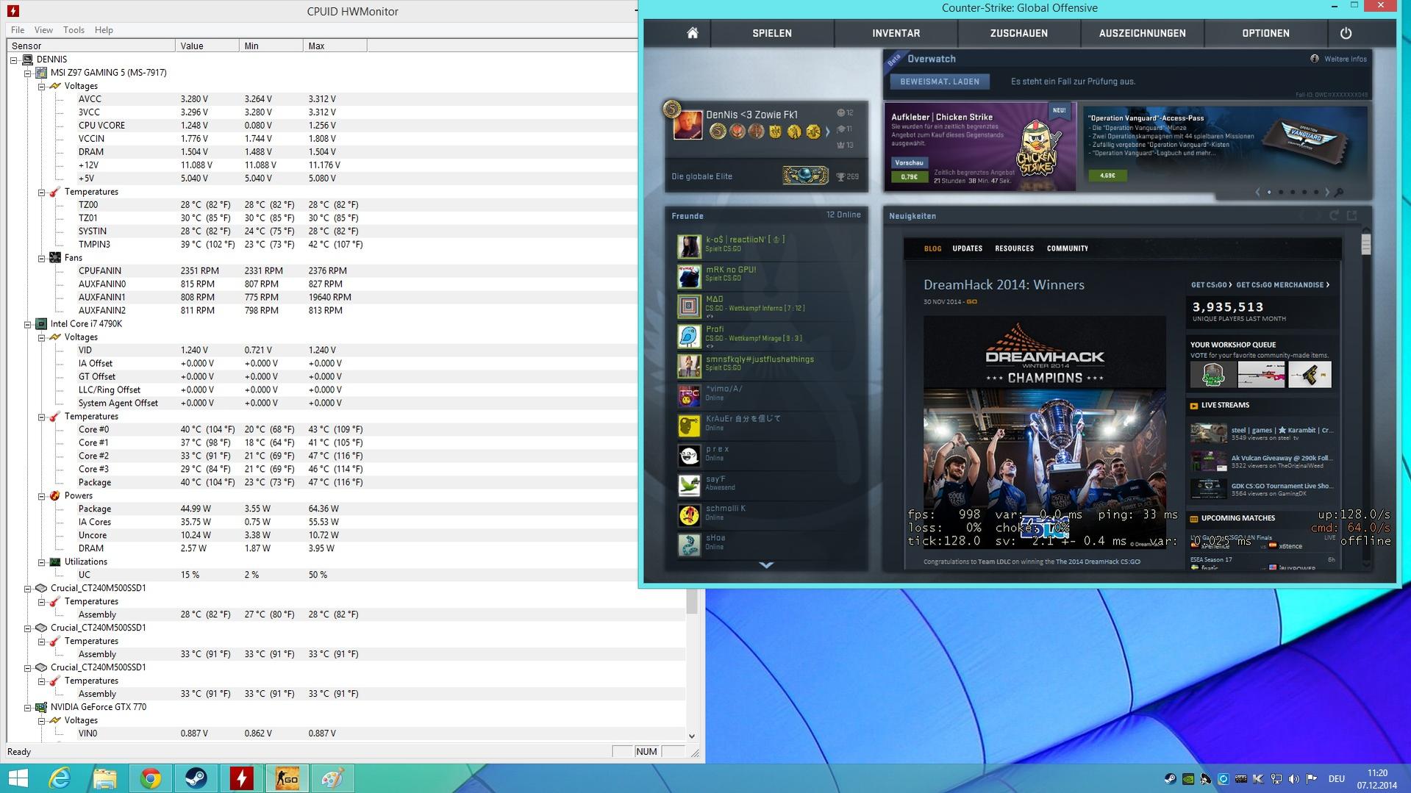Open the CS:GO taskbar icon
This screenshot has height=793, width=1411.
tap(287, 778)
